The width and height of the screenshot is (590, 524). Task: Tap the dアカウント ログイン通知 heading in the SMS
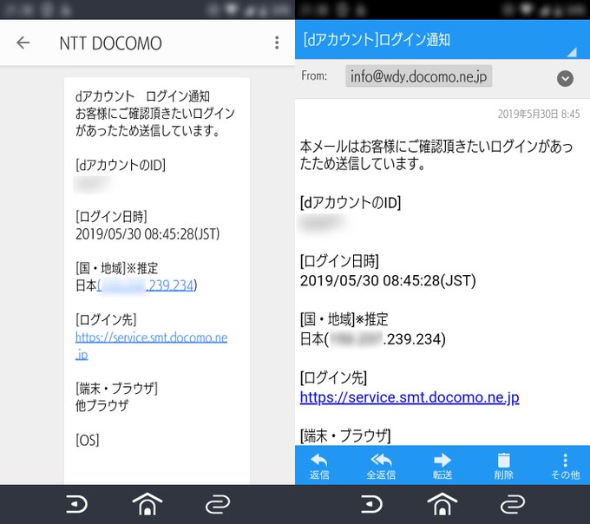142,96
